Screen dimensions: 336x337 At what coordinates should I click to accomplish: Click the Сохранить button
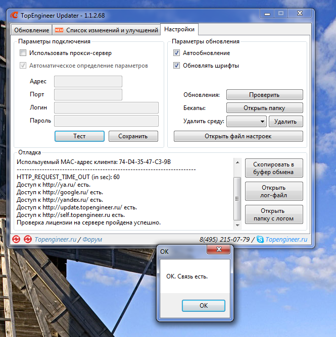click(133, 136)
